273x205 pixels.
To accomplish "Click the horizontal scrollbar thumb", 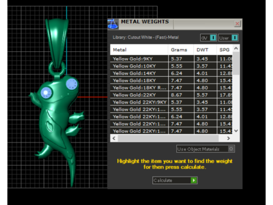I will click(x=168, y=138).
